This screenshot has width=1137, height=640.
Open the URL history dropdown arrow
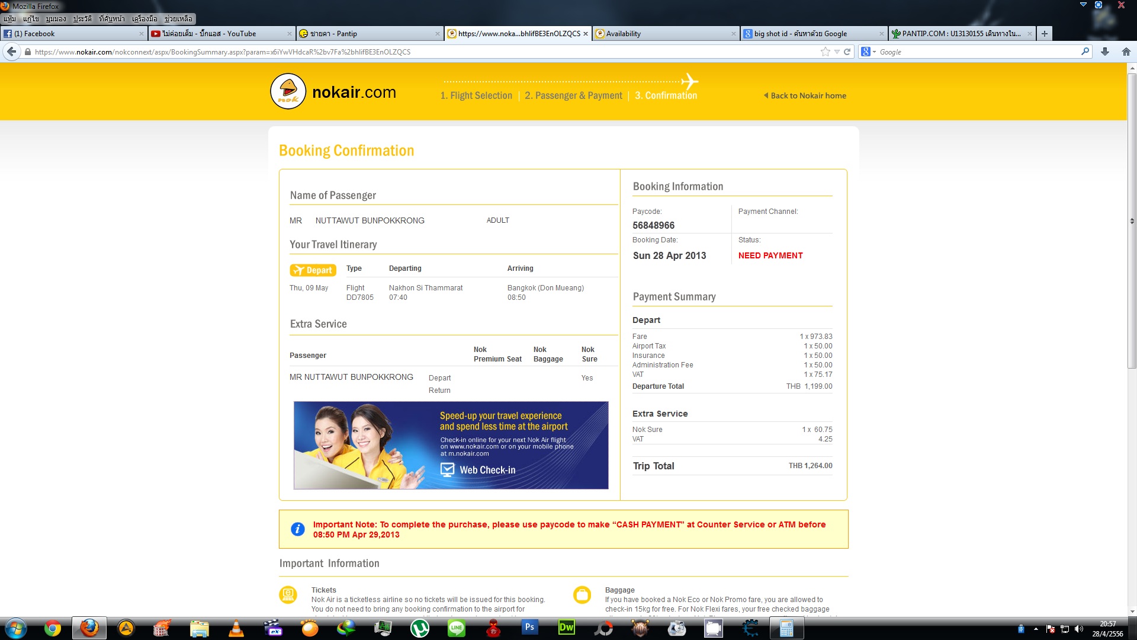[837, 52]
